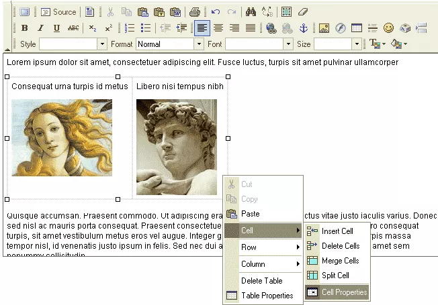Redo the last undone action
The height and width of the screenshot is (305, 438).
[232, 12]
